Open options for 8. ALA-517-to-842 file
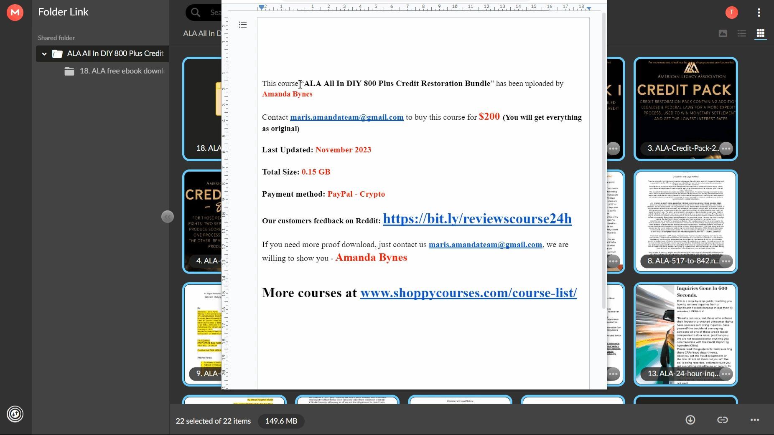Viewport: 774px width, 435px height. (726, 261)
